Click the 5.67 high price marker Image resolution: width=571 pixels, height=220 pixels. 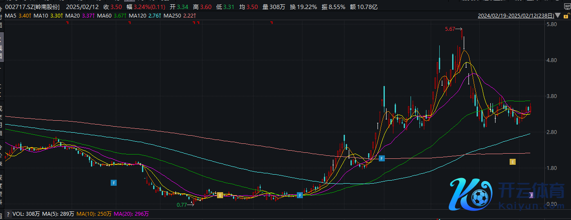tap(450, 29)
